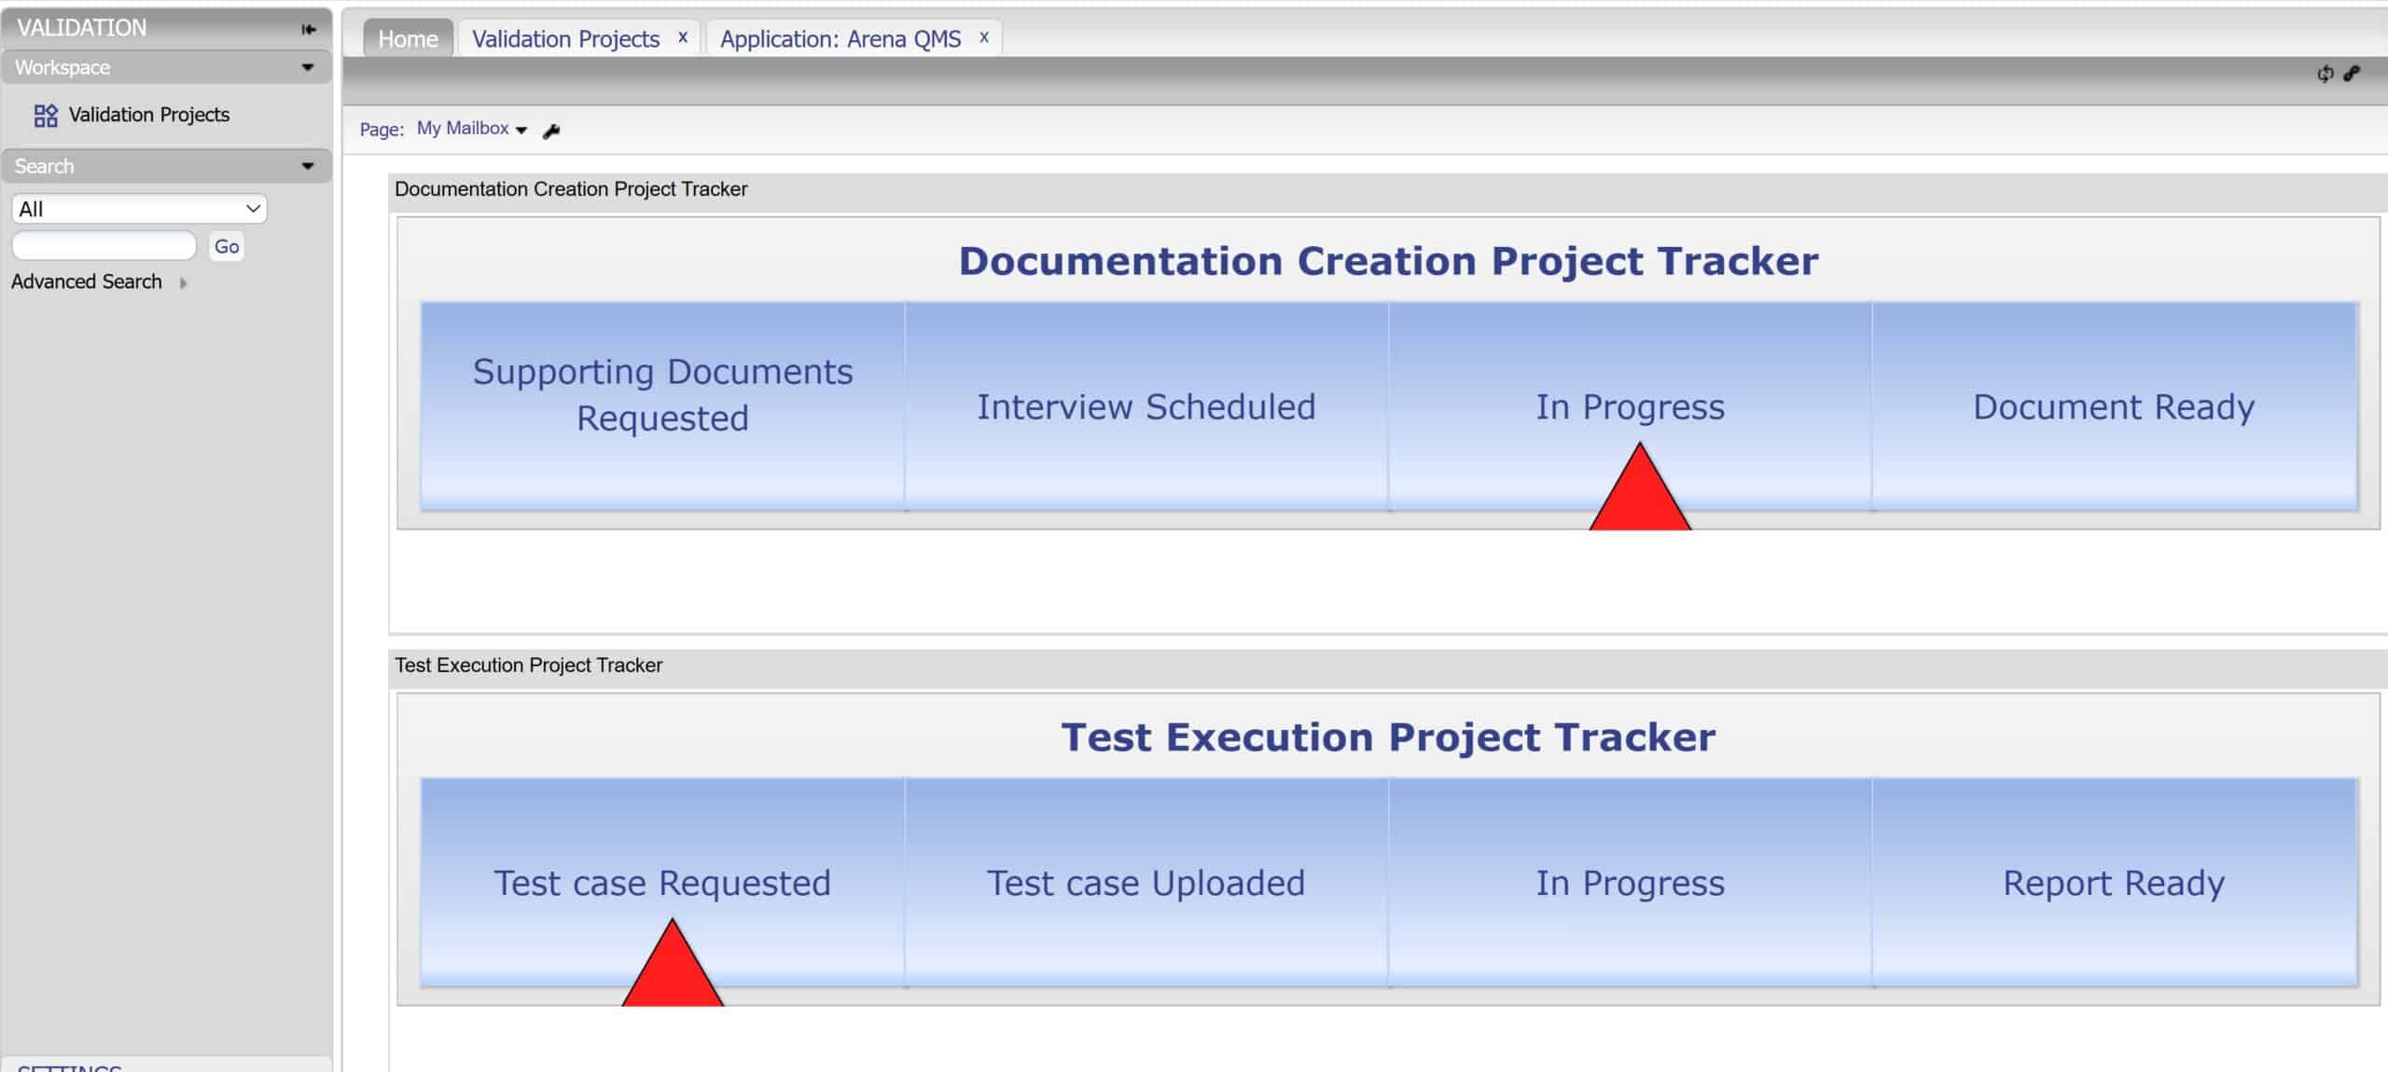
Task: Collapse the Workspace section
Action: (308, 67)
